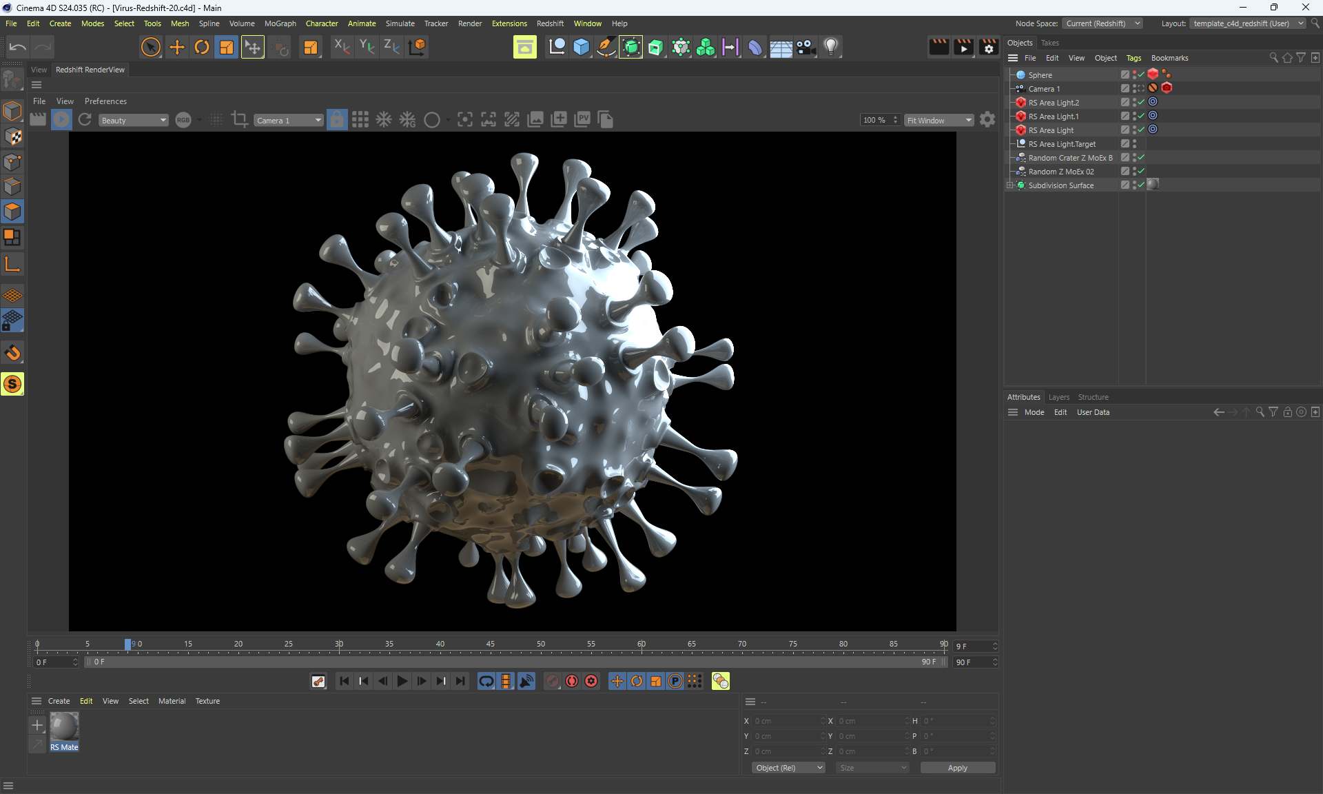Open the MoGraph menu

click(x=280, y=23)
